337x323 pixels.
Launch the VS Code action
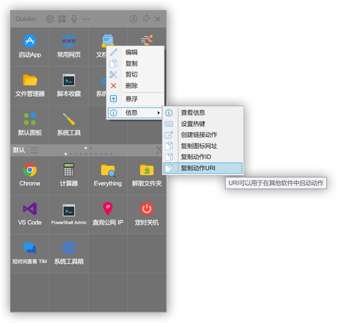click(30, 214)
